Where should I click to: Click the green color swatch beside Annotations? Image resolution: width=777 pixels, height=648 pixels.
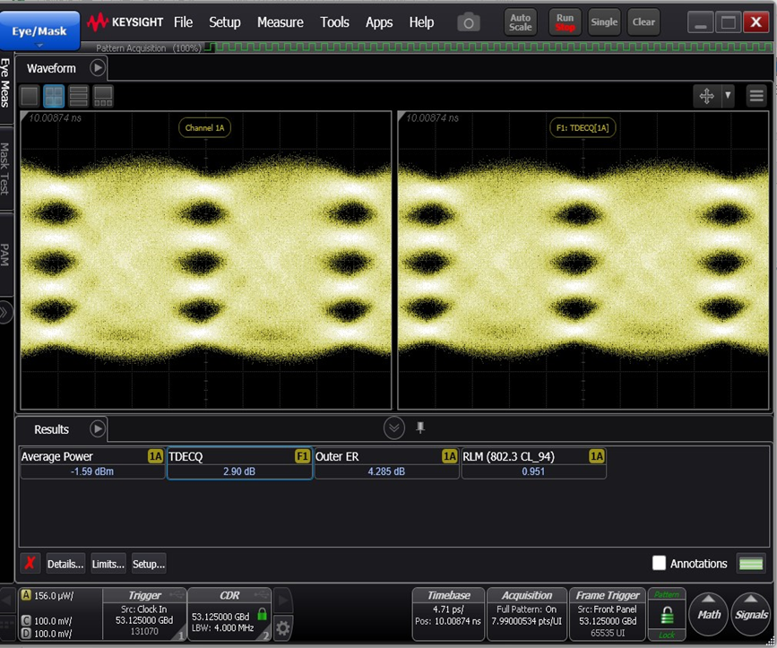pos(751,563)
